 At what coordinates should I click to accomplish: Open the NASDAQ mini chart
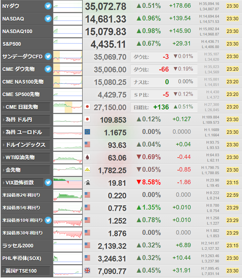point(68,19)
